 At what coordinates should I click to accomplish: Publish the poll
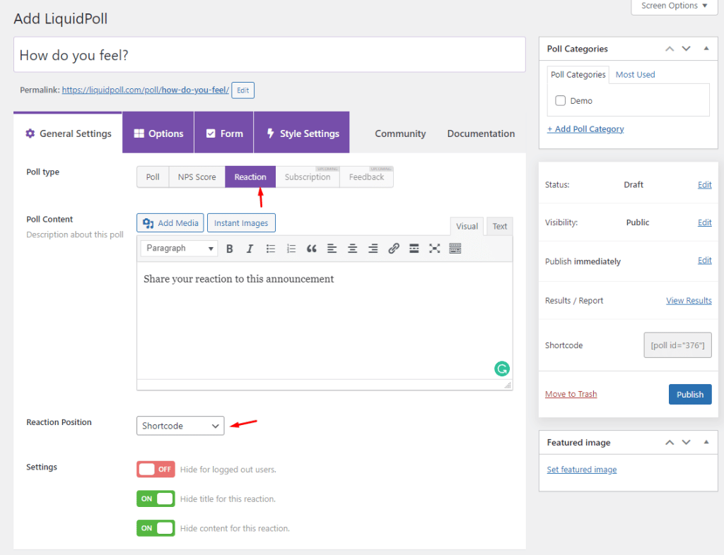click(690, 395)
